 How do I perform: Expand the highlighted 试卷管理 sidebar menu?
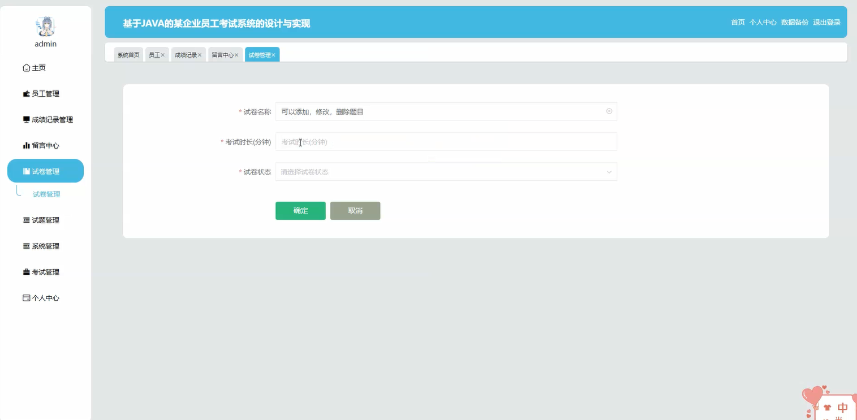pos(45,170)
